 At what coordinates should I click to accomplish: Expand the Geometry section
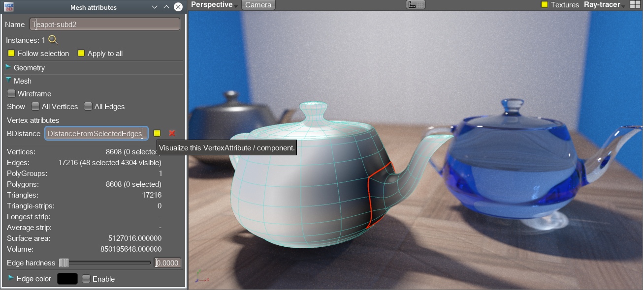[x=8, y=67]
